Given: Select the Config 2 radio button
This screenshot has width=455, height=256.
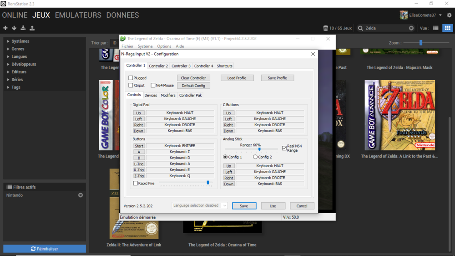Looking at the screenshot, I should [255, 157].
